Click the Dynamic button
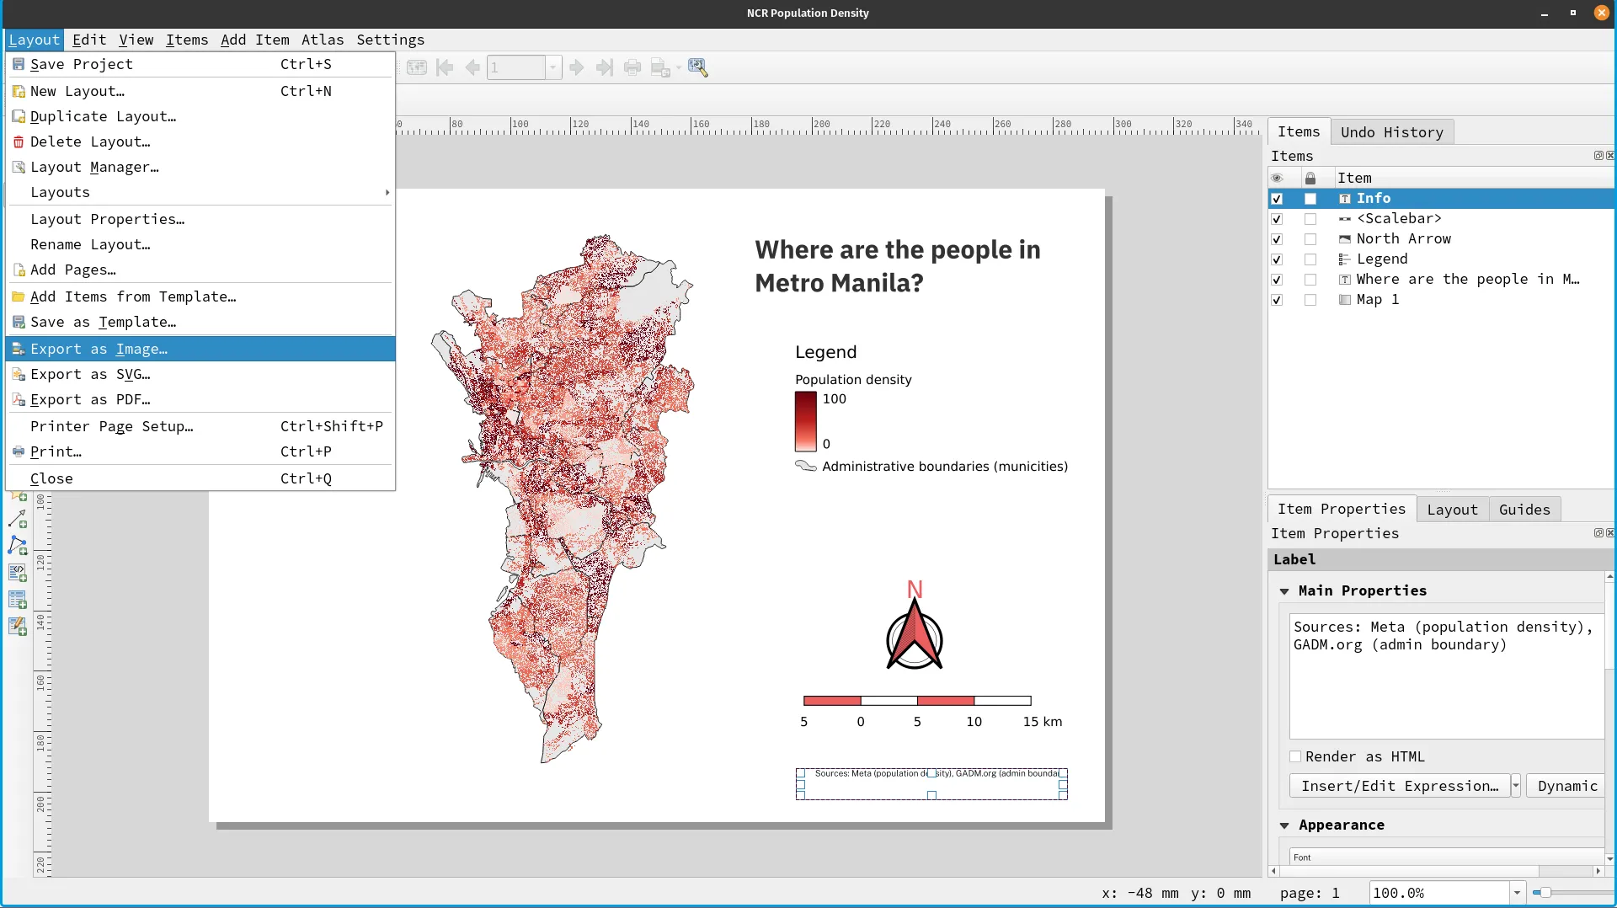This screenshot has width=1617, height=908. pos(1566,785)
